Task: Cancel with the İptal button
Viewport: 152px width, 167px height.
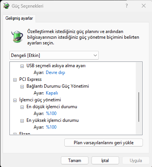Action: [x=105, y=161]
